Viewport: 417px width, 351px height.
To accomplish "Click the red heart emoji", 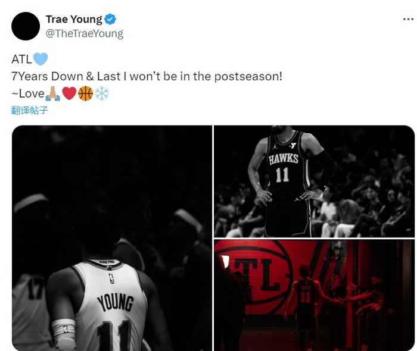I will [70, 93].
